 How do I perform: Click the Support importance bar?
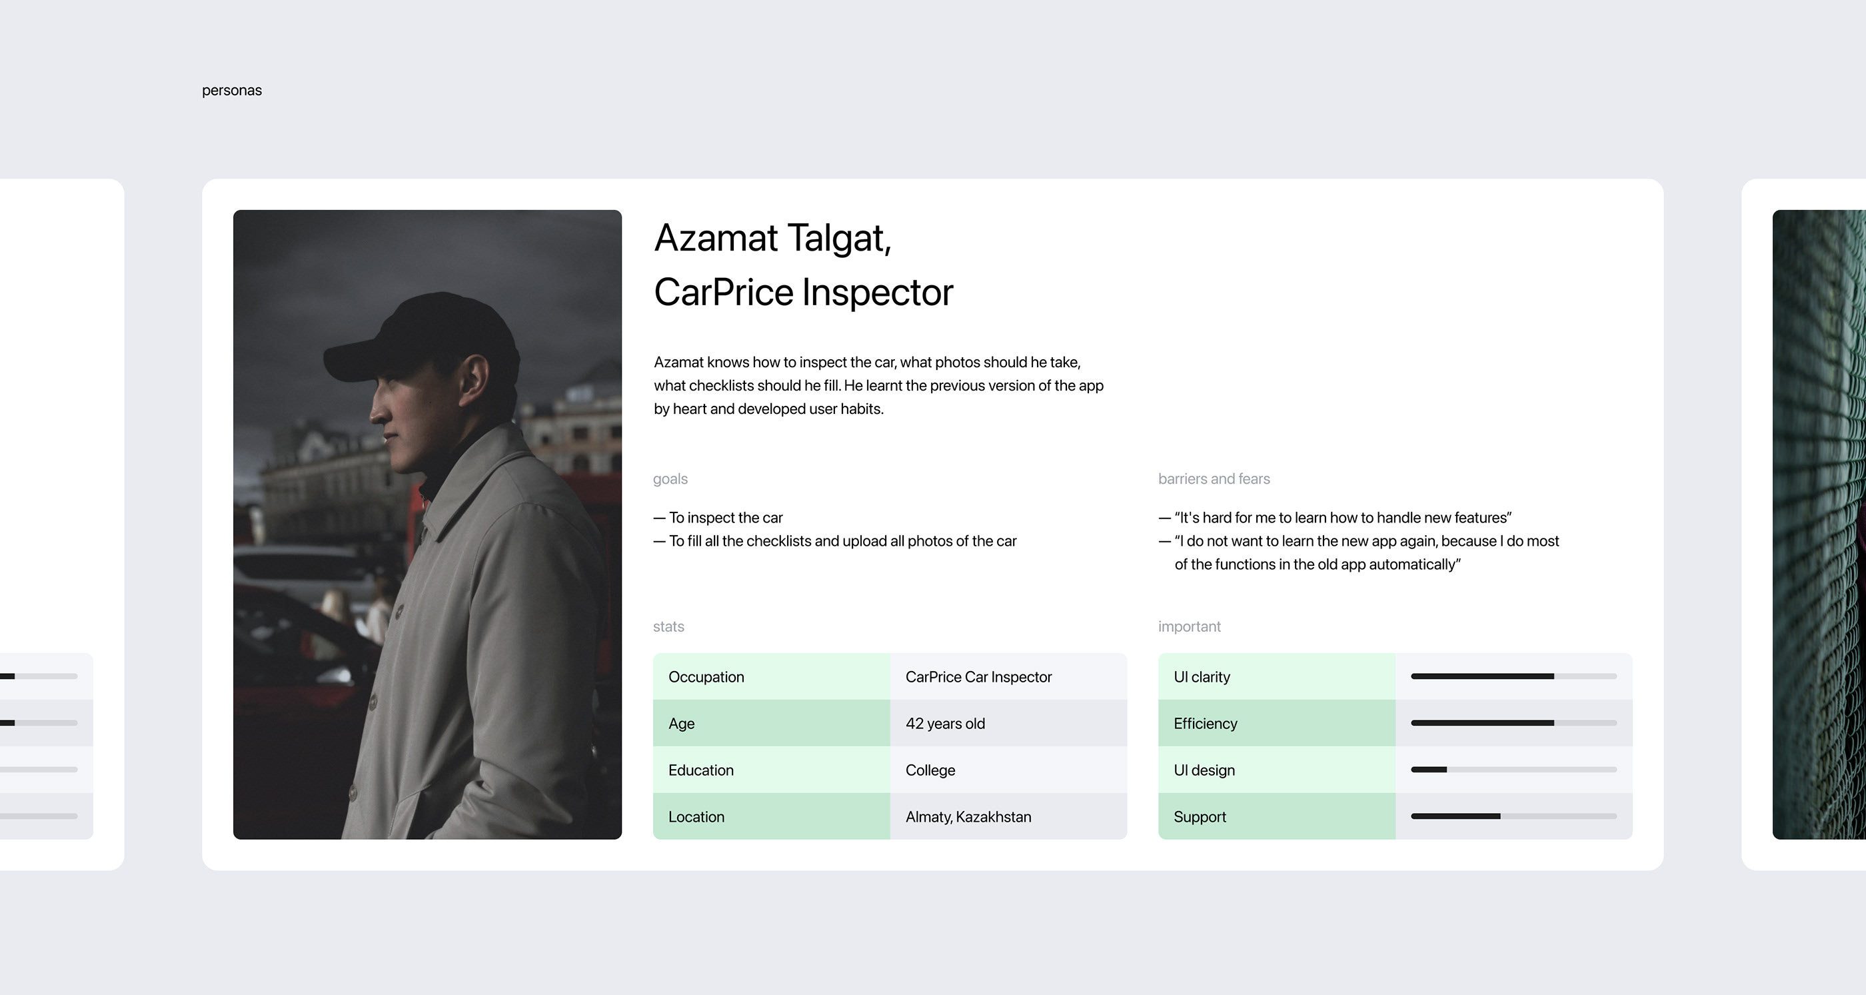(x=1513, y=816)
